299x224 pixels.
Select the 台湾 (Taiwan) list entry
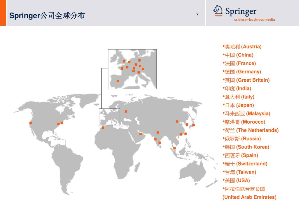(x=239, y=172)
